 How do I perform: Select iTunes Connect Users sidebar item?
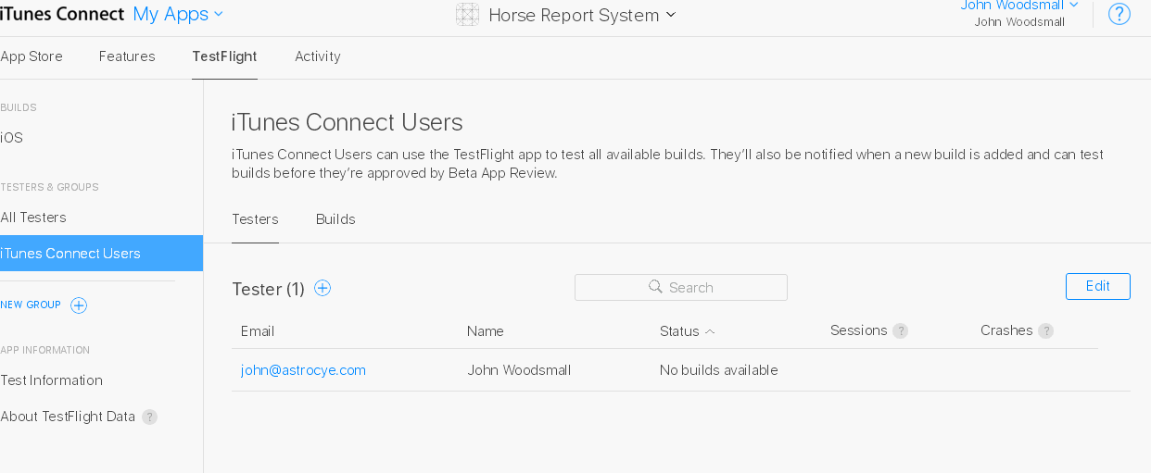[101, 254]
